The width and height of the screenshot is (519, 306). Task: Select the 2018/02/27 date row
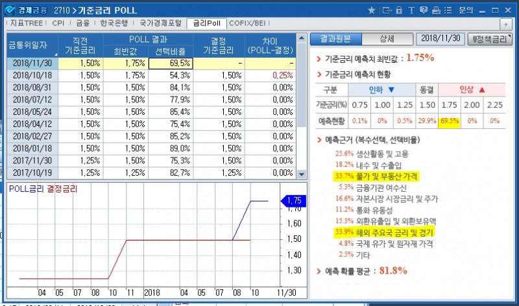click(32, 136)
